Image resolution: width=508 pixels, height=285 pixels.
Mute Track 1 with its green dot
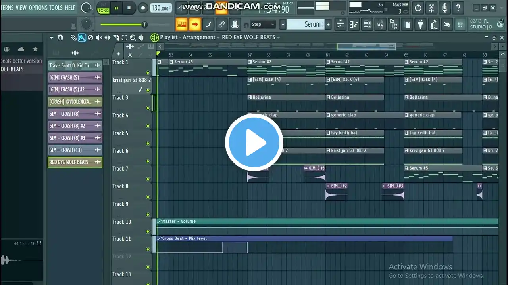(x=148, y=73)
